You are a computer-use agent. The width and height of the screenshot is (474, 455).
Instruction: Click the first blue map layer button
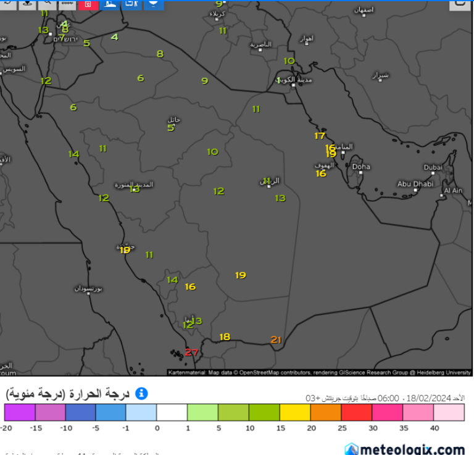coord(109,4)
